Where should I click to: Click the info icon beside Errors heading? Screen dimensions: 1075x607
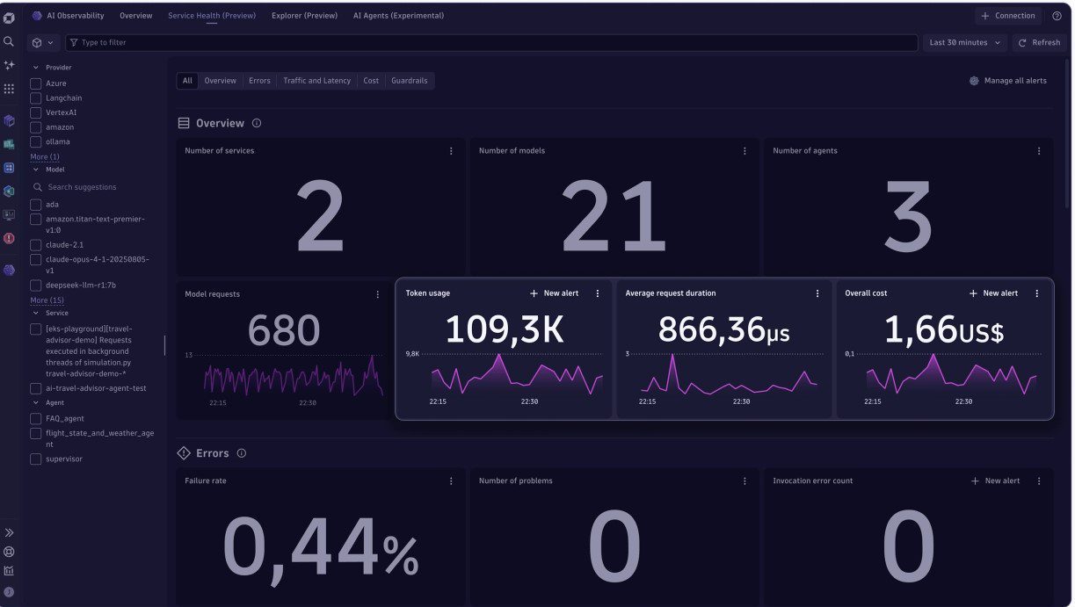[242, 453]
